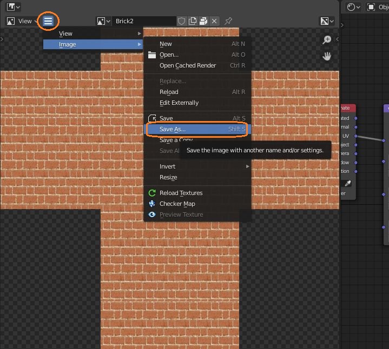Click Resize in the Image menu
Image resolution: width=389 pixels, height=349 pixels.
click(x=168, y=177)
